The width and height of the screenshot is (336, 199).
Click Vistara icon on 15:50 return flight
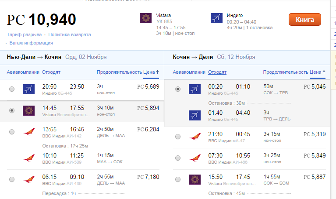click(x=195, y=179)
